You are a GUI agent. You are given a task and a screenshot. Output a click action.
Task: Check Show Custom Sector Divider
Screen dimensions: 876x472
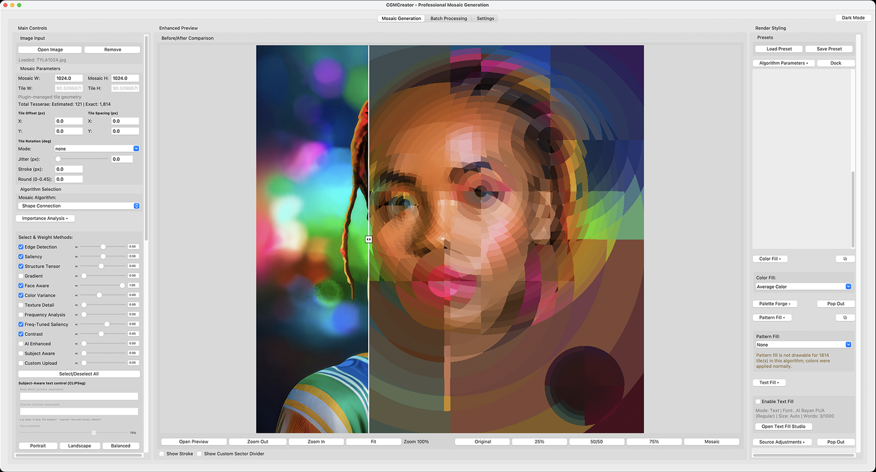point(199,453)
